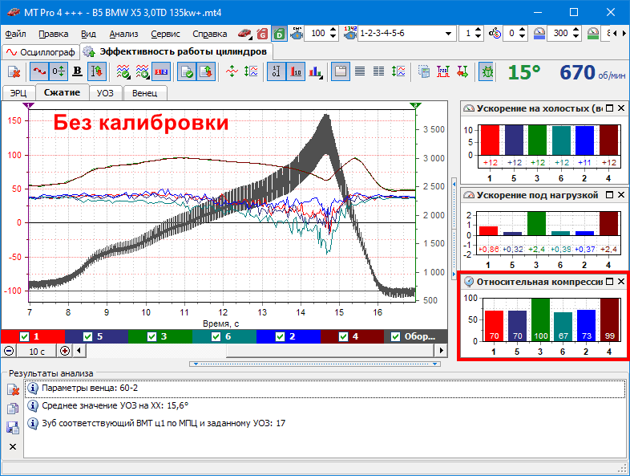Toggle the zero-level alignment button
The image size is (630, 476).
pyautogui.click(x=59, y=72)
